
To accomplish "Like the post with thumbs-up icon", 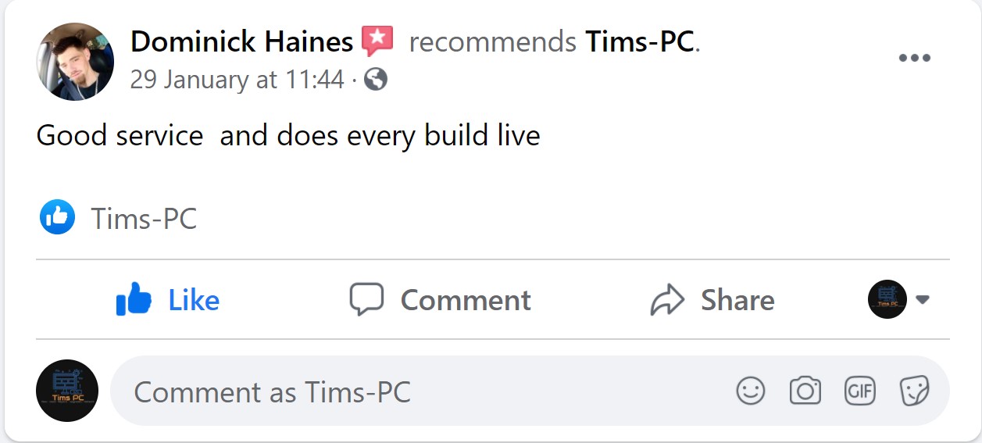I will pos(134,300).
